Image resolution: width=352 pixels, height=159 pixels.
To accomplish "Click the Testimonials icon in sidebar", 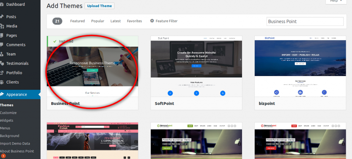I will (2, 63).
